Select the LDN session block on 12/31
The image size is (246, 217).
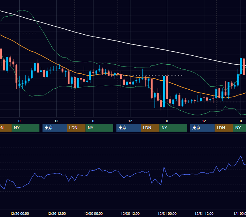tap(224, 128)
